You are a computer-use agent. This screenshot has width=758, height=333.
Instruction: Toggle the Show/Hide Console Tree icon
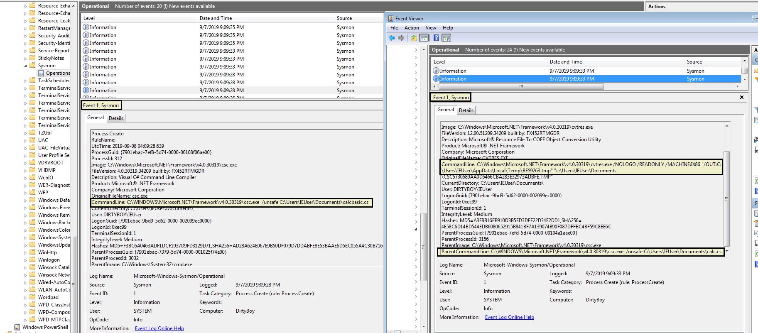pos(424,38)
